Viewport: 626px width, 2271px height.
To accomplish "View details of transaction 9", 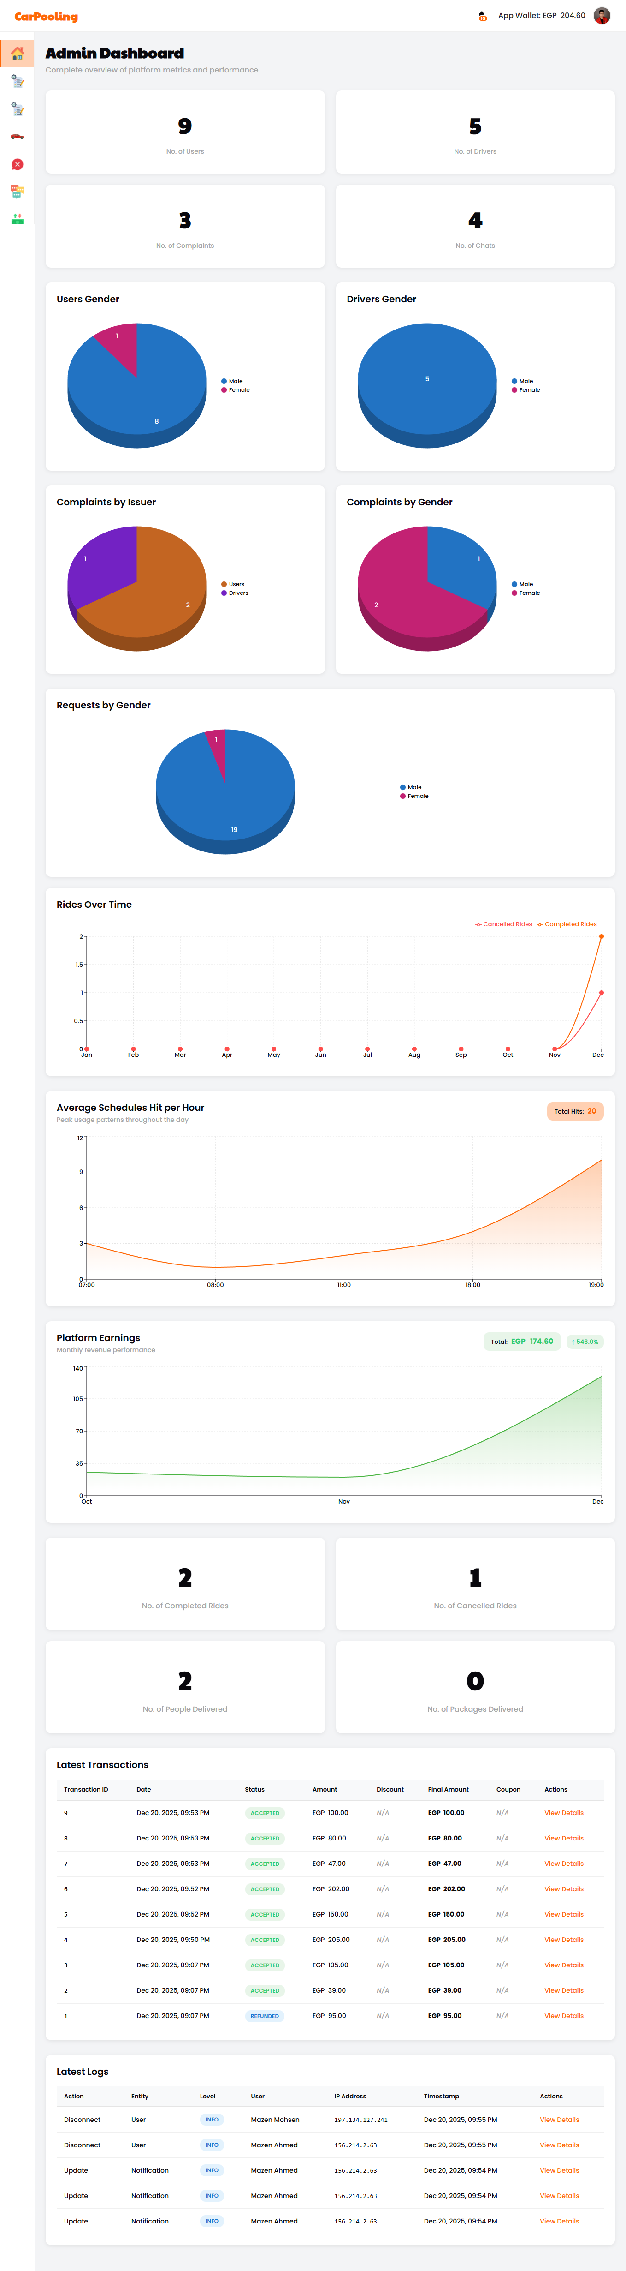I will pos(563,1813).
